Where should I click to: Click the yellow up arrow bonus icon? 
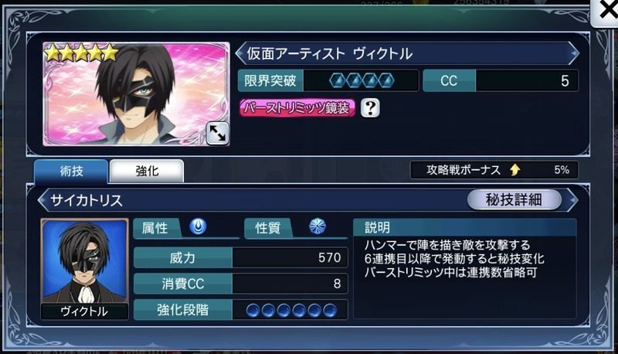click(514, 170)
